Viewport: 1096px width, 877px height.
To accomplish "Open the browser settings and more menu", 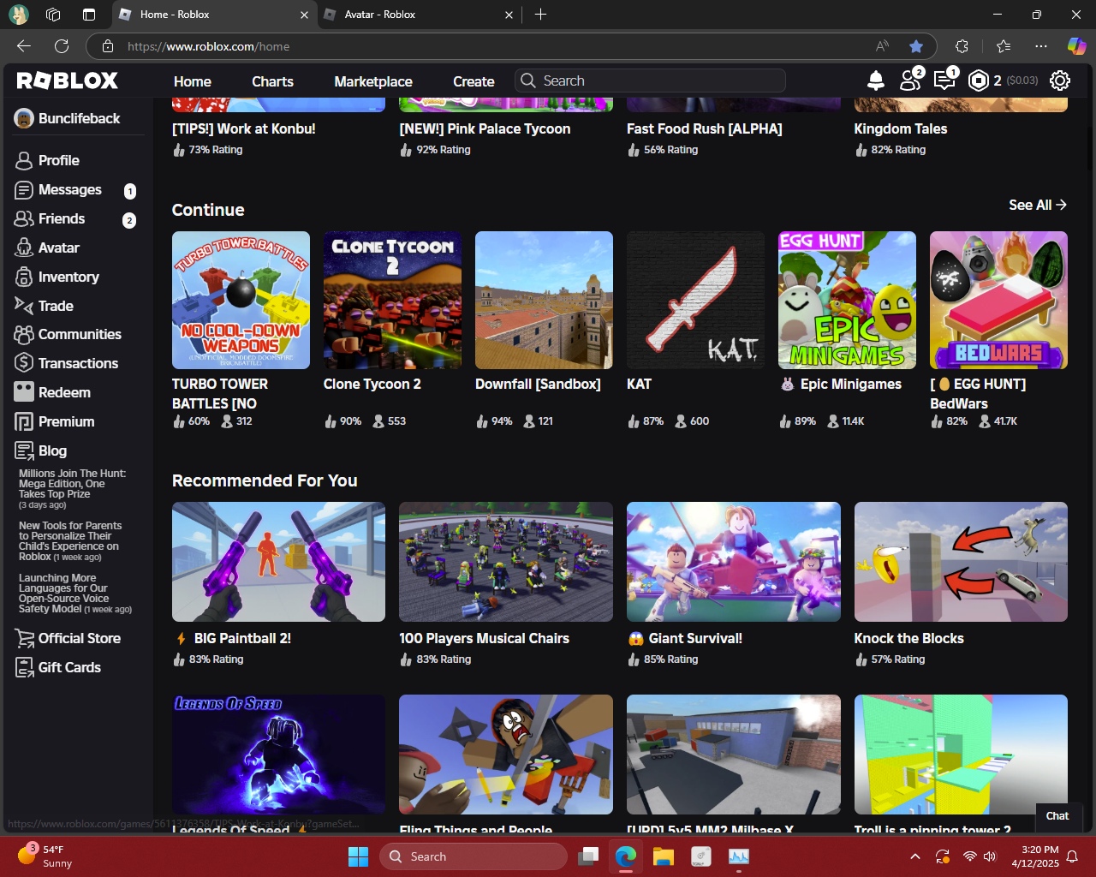I will coord(1040,46).
